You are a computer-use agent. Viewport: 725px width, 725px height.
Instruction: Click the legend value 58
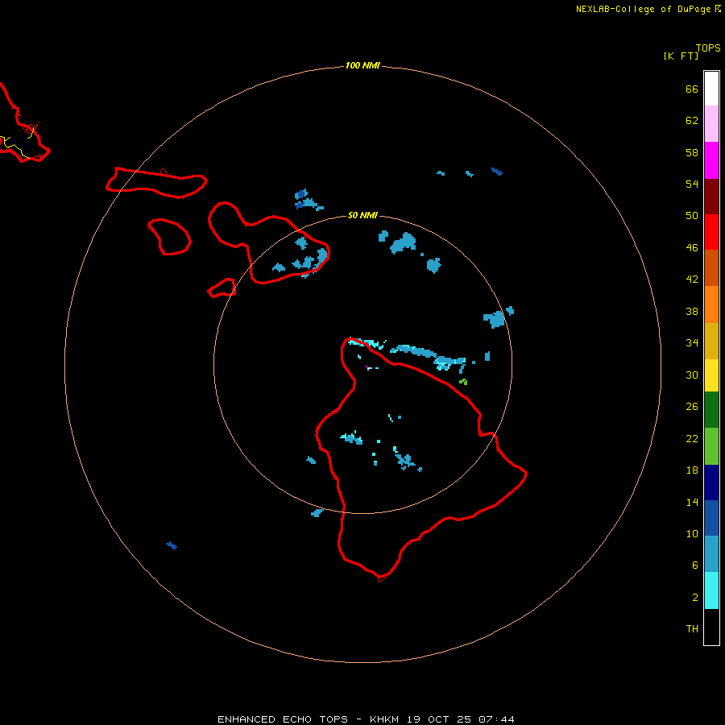point(692,152)
